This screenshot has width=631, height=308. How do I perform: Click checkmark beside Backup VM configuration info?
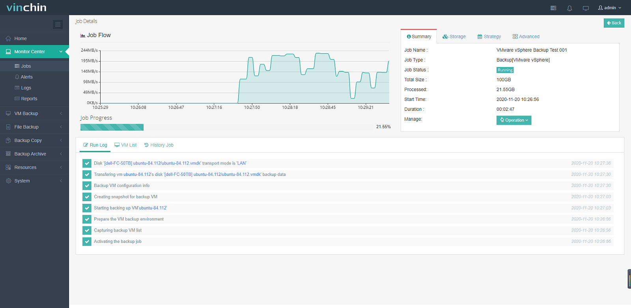click(87, 185)
